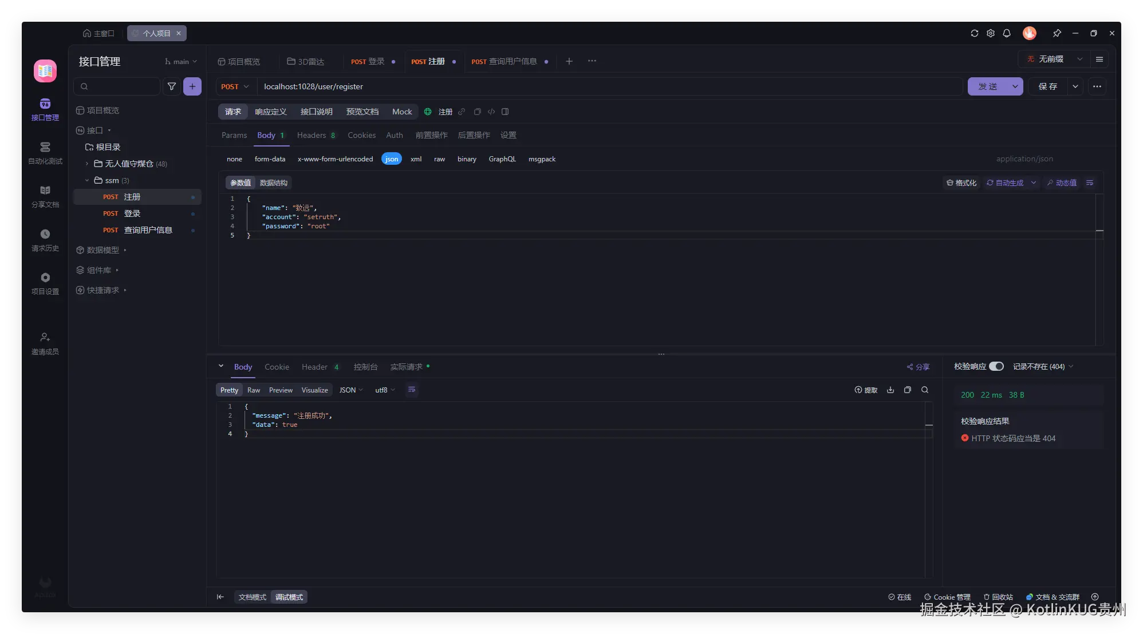
Task: Click the purple plus add button
Action: 192,86
